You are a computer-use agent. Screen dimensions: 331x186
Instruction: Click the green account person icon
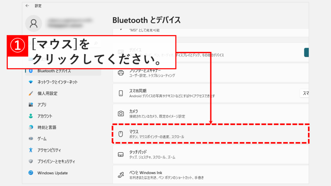(x=31, y=116)
